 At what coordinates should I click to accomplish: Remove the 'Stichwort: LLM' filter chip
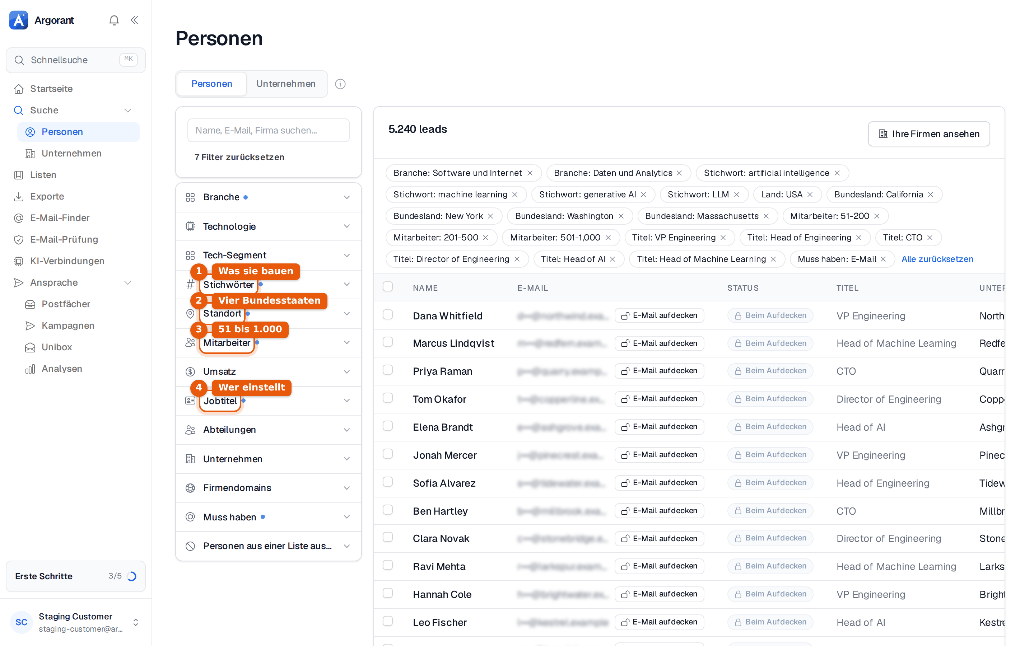tap(737, 195)
